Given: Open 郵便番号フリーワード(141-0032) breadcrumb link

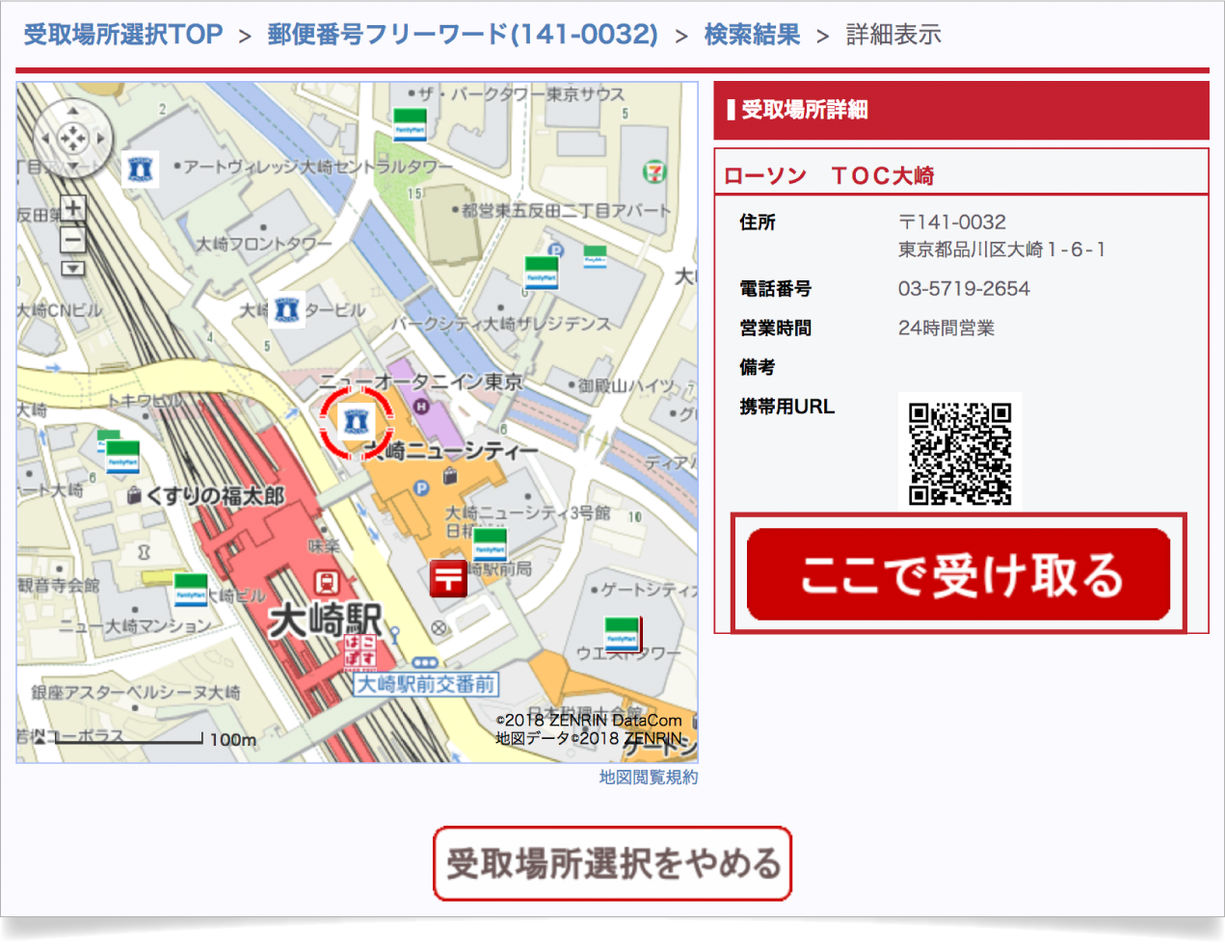Looking at the screenshot, I should (x=463, y=35).
